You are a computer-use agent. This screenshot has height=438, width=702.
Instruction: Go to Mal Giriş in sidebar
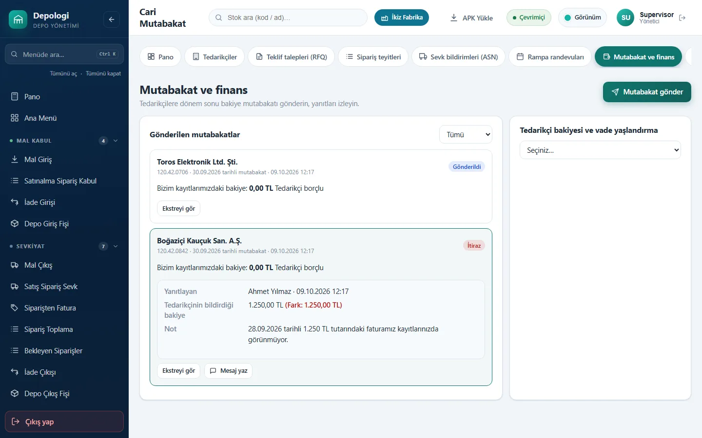pos(64,160)
